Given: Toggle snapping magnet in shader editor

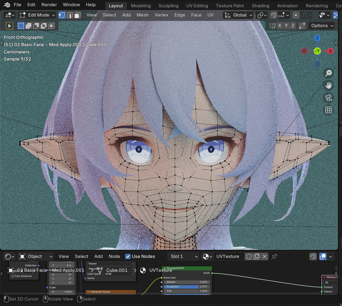Looking at the screenshot, I should [313, 257].
